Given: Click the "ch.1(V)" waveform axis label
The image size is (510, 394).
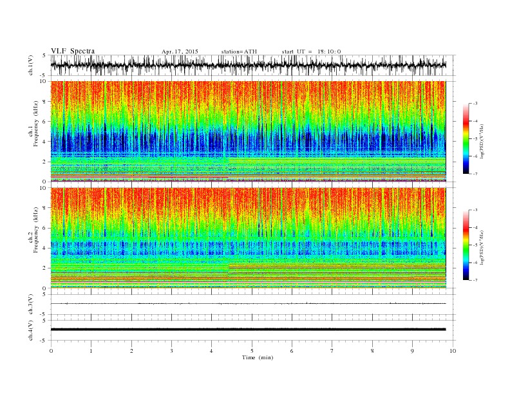Looking at the screenshot, I should [31, 65].
